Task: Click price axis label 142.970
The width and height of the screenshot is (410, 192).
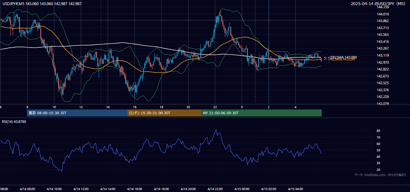Action: point(383,62)
